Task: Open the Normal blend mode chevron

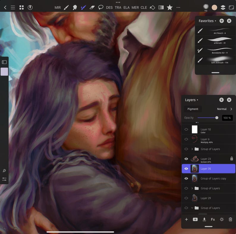Action: point(231,109)
